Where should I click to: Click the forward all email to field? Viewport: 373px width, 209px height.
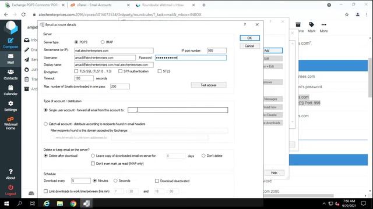pyautogui.click(x=178, y=110)
